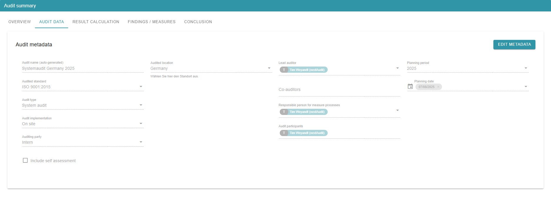
Task: Expand the Audited standard dropdown
Action: click(141, 87)
